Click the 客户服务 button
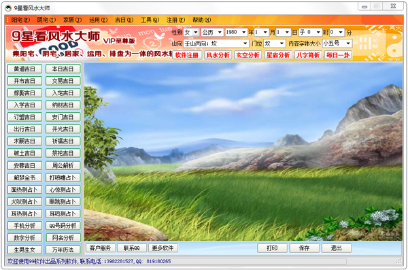This screenshot has width=408, height=270. [x=101, y=248]
